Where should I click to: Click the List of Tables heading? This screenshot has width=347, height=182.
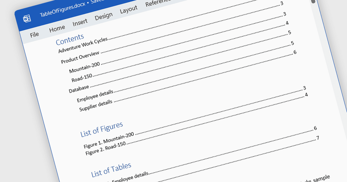[111, 170]
